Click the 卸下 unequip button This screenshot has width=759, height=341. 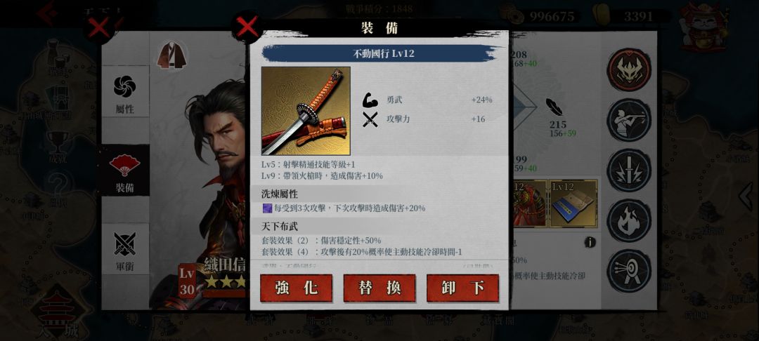point(462,288)
